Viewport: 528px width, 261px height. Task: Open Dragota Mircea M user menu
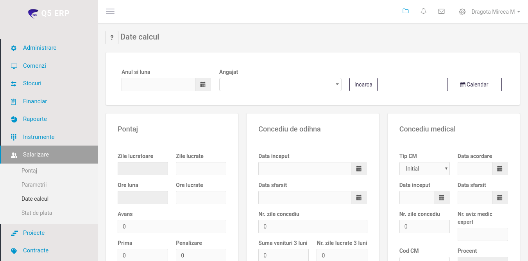tap(495, 12)
